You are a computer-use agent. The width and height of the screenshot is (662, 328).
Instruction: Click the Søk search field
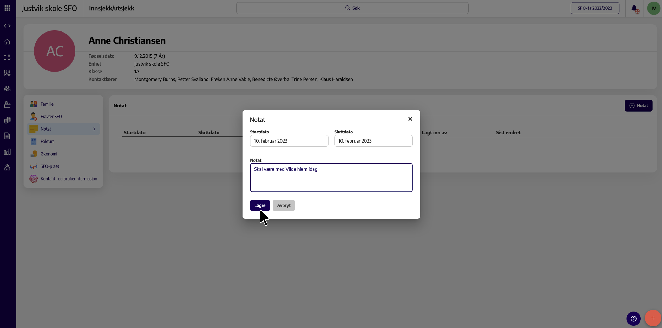[352, 8]
